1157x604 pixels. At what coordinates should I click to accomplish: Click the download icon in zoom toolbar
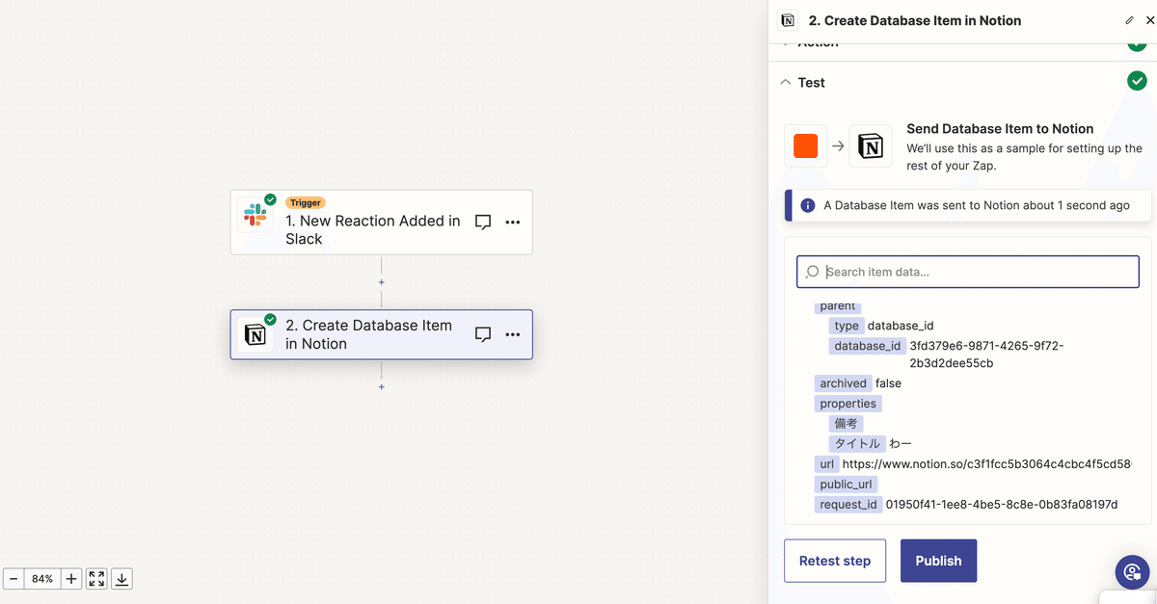(x=121, y=579)
